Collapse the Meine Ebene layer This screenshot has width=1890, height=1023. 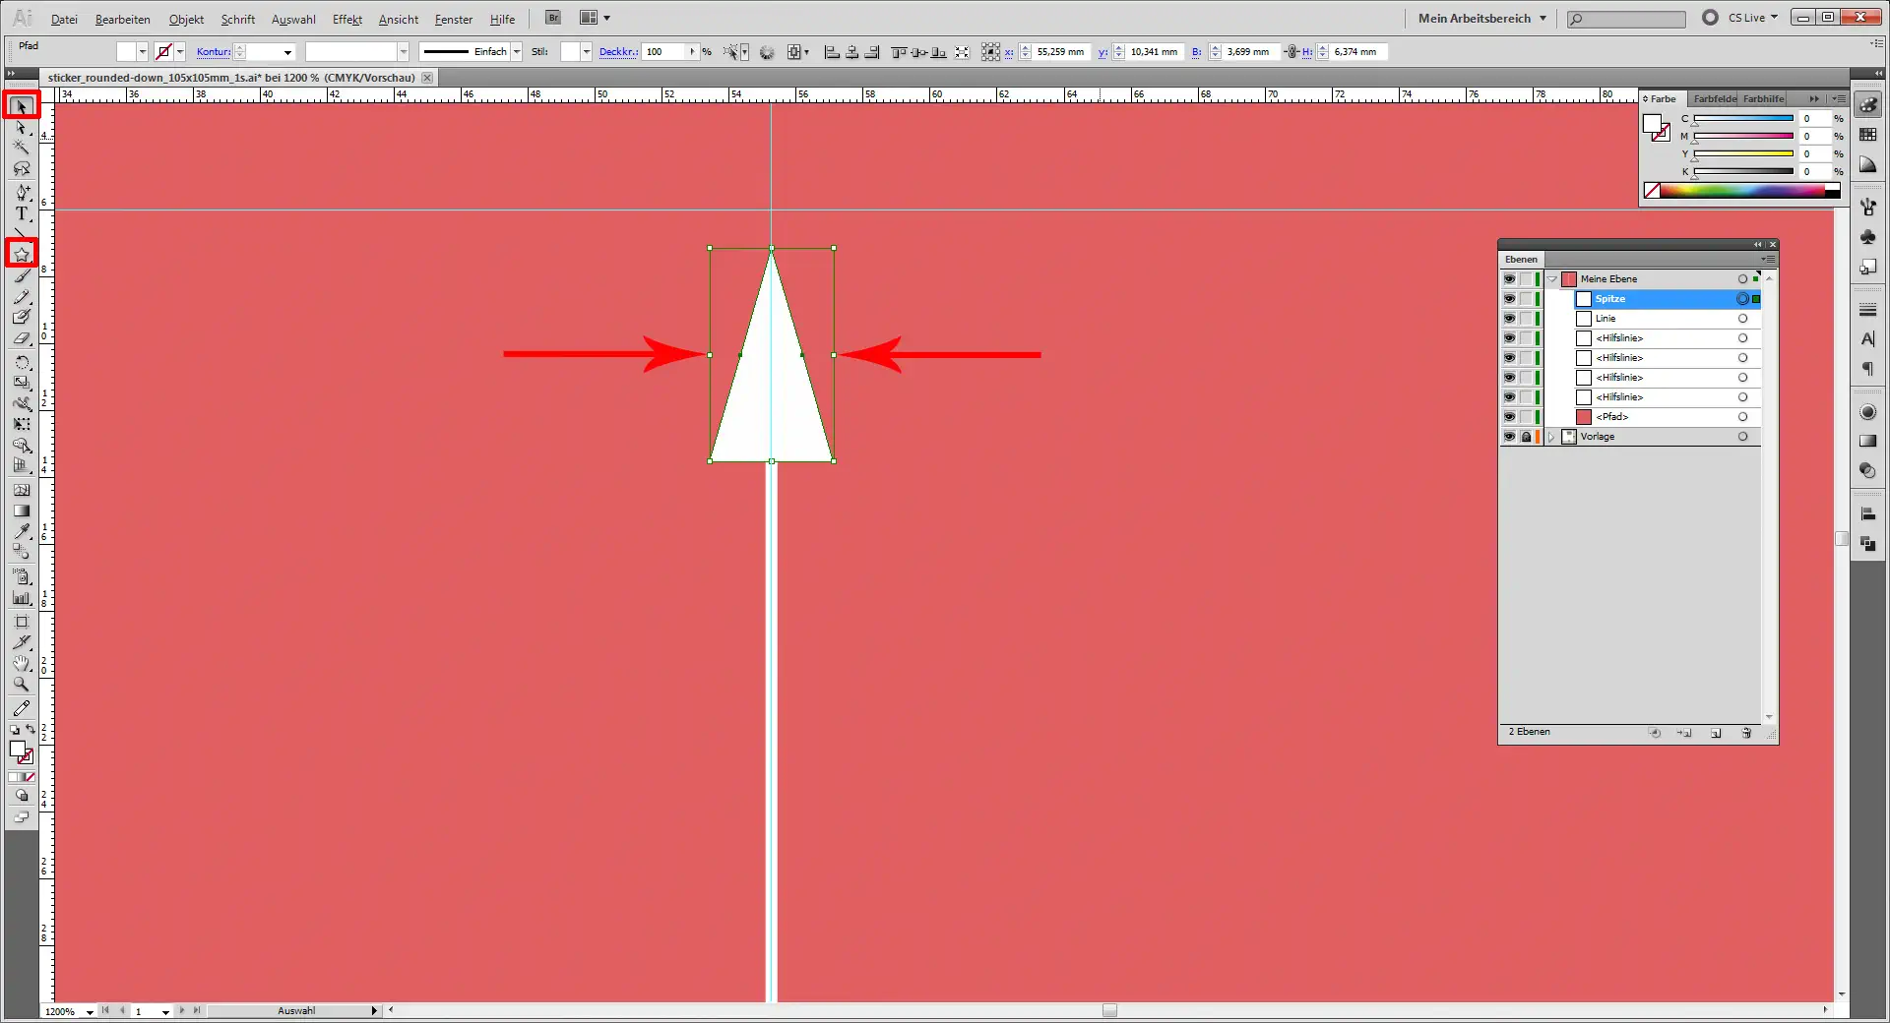1552,279
